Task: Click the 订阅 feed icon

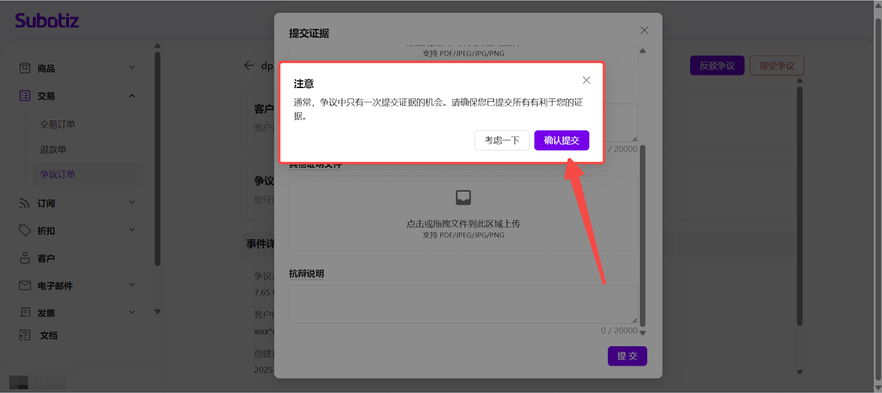Action: (25, 203)
